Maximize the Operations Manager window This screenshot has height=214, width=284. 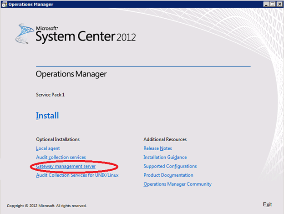[x=273, y=4]
